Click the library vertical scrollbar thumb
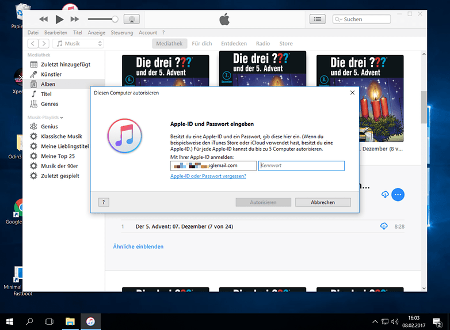The image size is (450, 330). tap(424, 108)
